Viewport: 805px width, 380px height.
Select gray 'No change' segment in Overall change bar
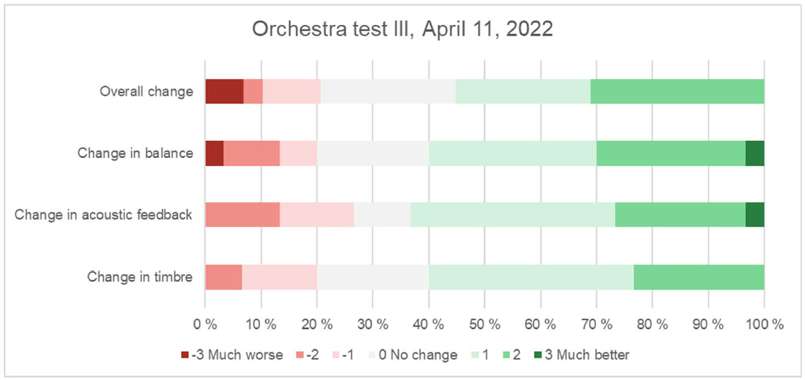pyautogui.click(x=388, y=92)
